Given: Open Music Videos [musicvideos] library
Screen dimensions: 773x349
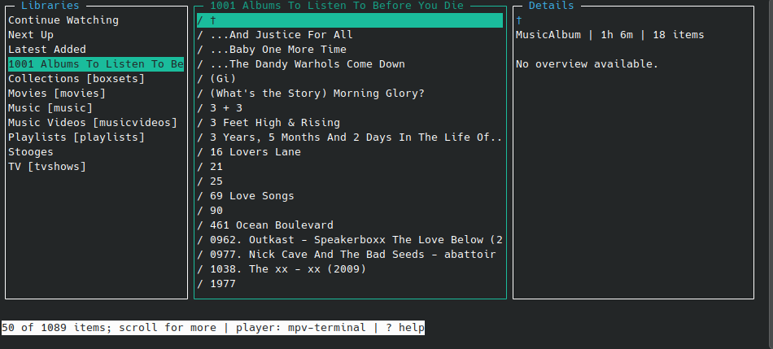Looking at the screenshot, I should click(x=93, y=123).
